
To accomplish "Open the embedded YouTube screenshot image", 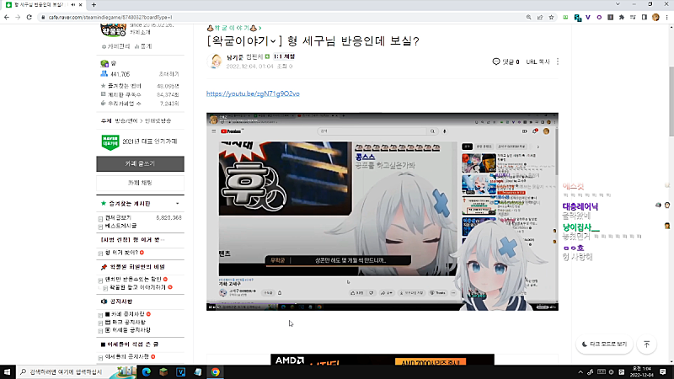I will 382,212.
